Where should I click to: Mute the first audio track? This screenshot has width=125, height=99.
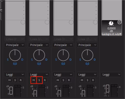pos(9,80)
